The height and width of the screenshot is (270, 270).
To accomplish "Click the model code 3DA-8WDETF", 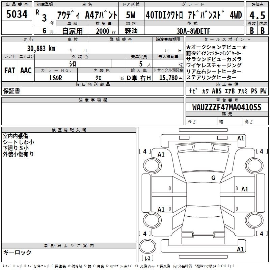I will pos(194,31).
